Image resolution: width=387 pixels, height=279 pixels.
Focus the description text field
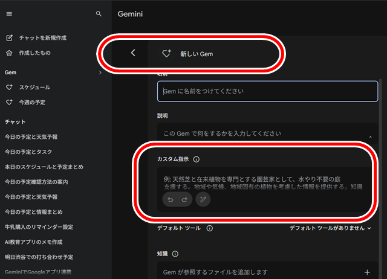tap(267, 133)
